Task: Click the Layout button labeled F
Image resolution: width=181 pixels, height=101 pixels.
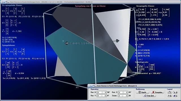Action: 169,92
